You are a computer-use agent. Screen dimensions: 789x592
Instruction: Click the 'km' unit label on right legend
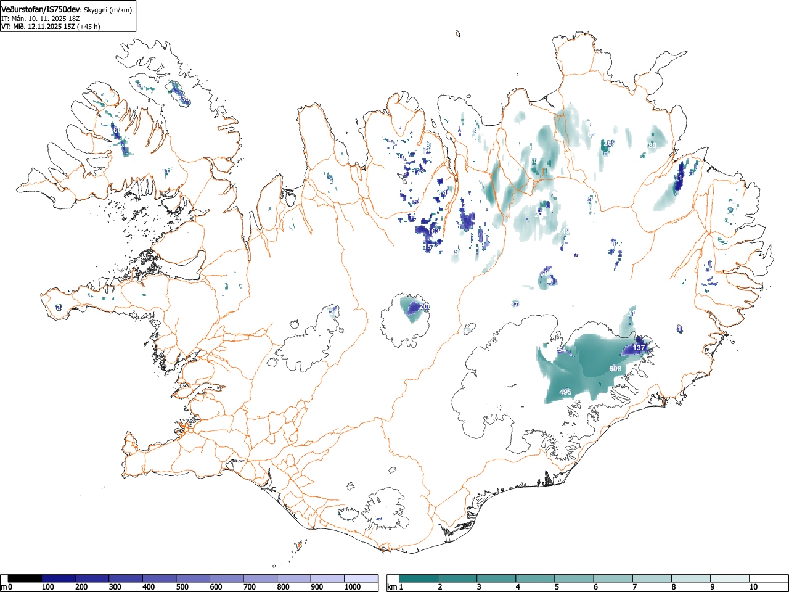pyautogui.click(x=392, y=587)
